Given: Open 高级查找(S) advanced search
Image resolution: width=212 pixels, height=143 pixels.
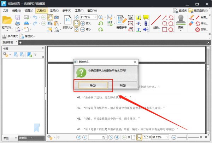Looking at the screenshot, I should click(x=198, y=11).
